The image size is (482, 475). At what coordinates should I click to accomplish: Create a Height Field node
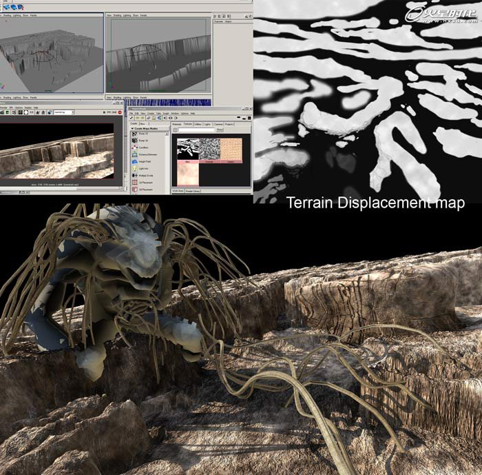point(142,161)
